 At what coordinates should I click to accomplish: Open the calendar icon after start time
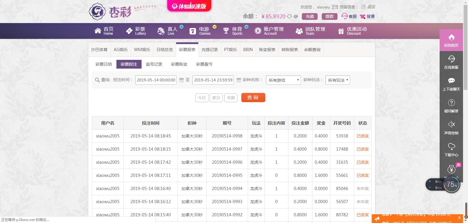[x=181, y=80]
